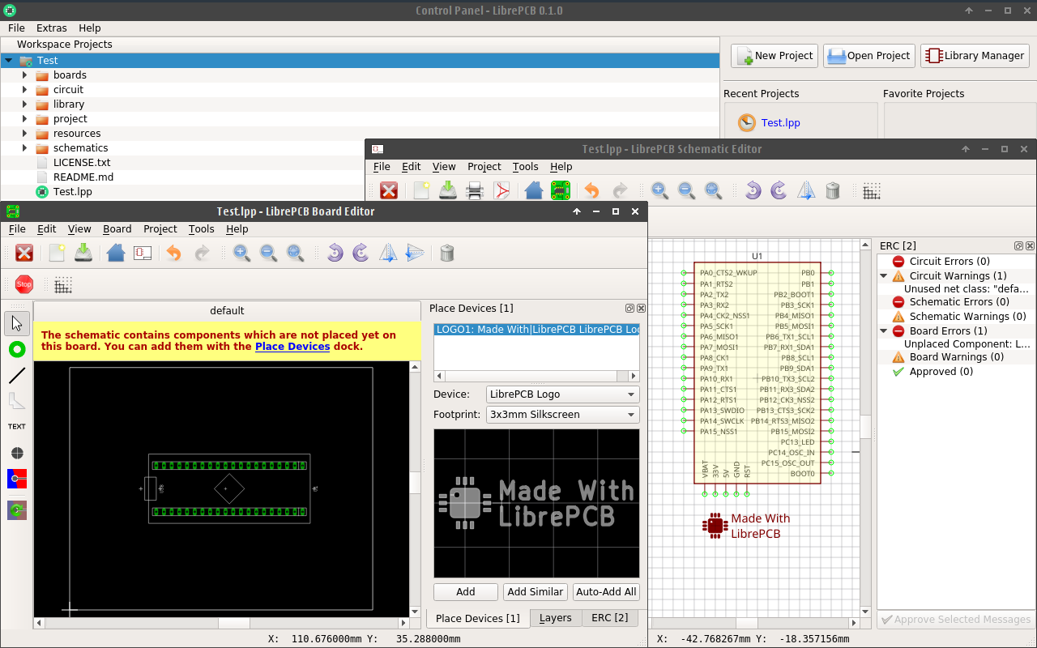The image size is (1037, 648).
Task: Open the Footprint combo box (3x3mm Silkscreen)
Action: pyautogui.click(x=562, y=415)
